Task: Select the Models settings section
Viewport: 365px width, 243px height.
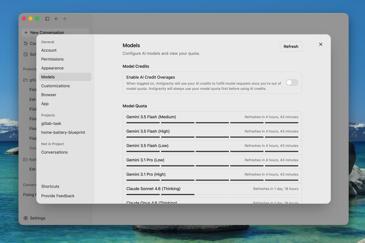Action: (x=65, y=77)
